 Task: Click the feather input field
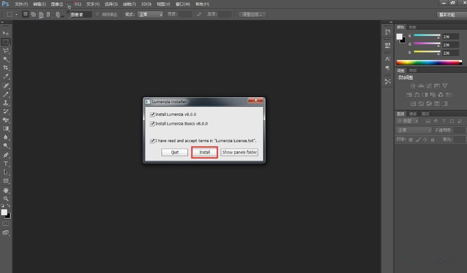click(x=81, y=14)
